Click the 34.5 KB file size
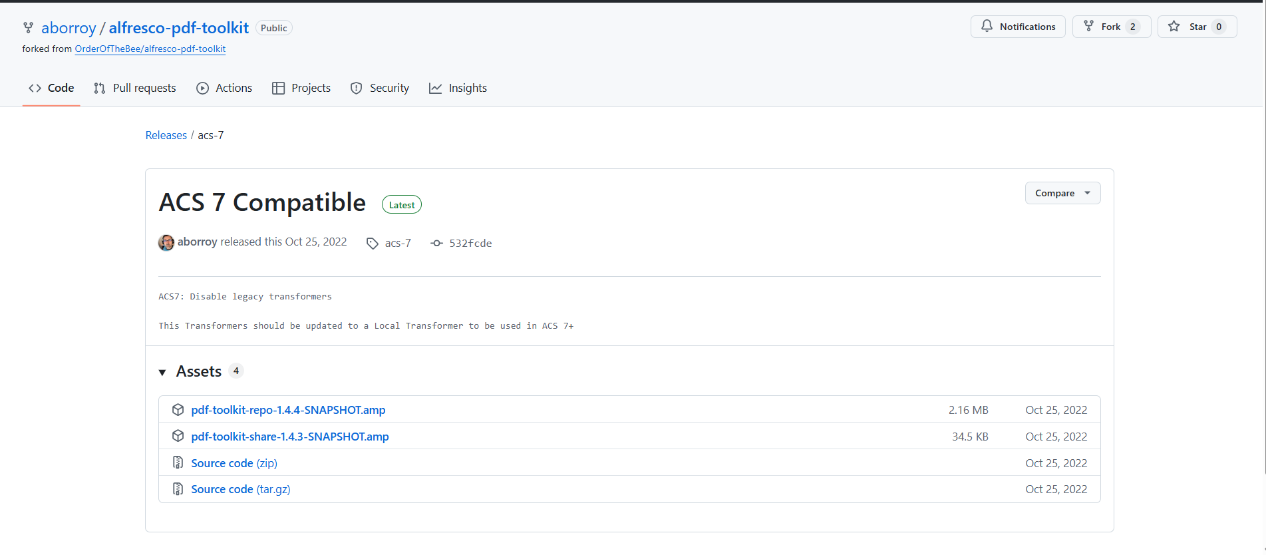Screen dimensions: 1266x555 click(x=970, y=437)
